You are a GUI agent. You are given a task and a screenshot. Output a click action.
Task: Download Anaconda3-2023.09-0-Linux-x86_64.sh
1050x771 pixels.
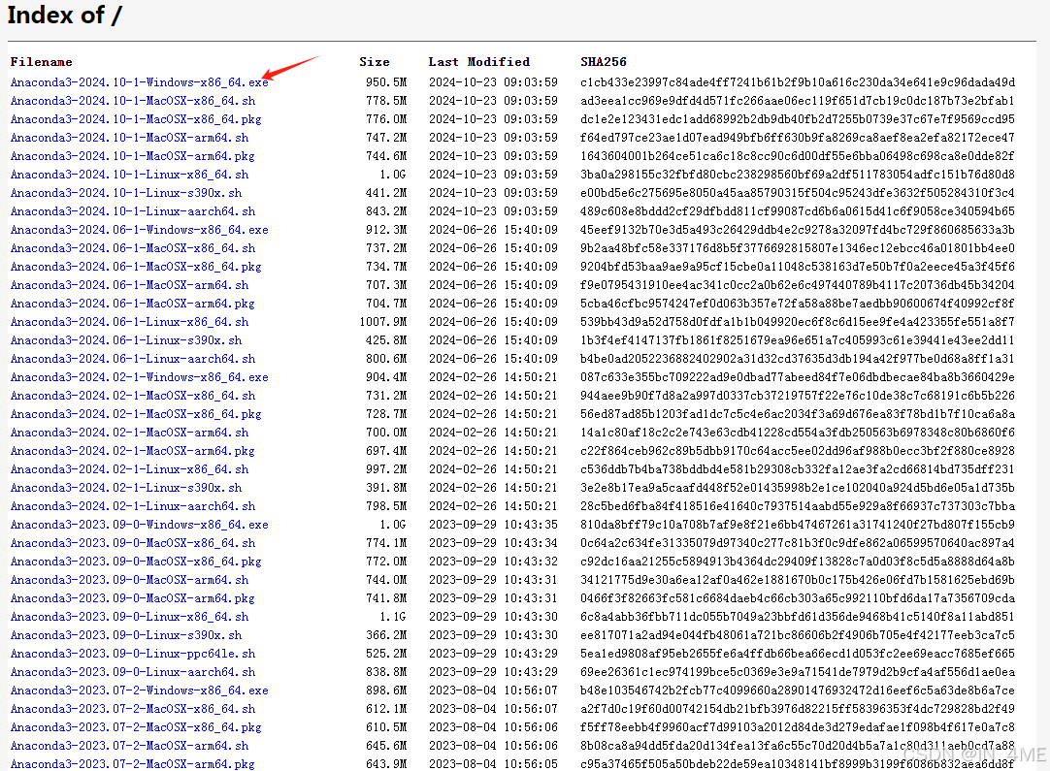click(x=129, y=617)
